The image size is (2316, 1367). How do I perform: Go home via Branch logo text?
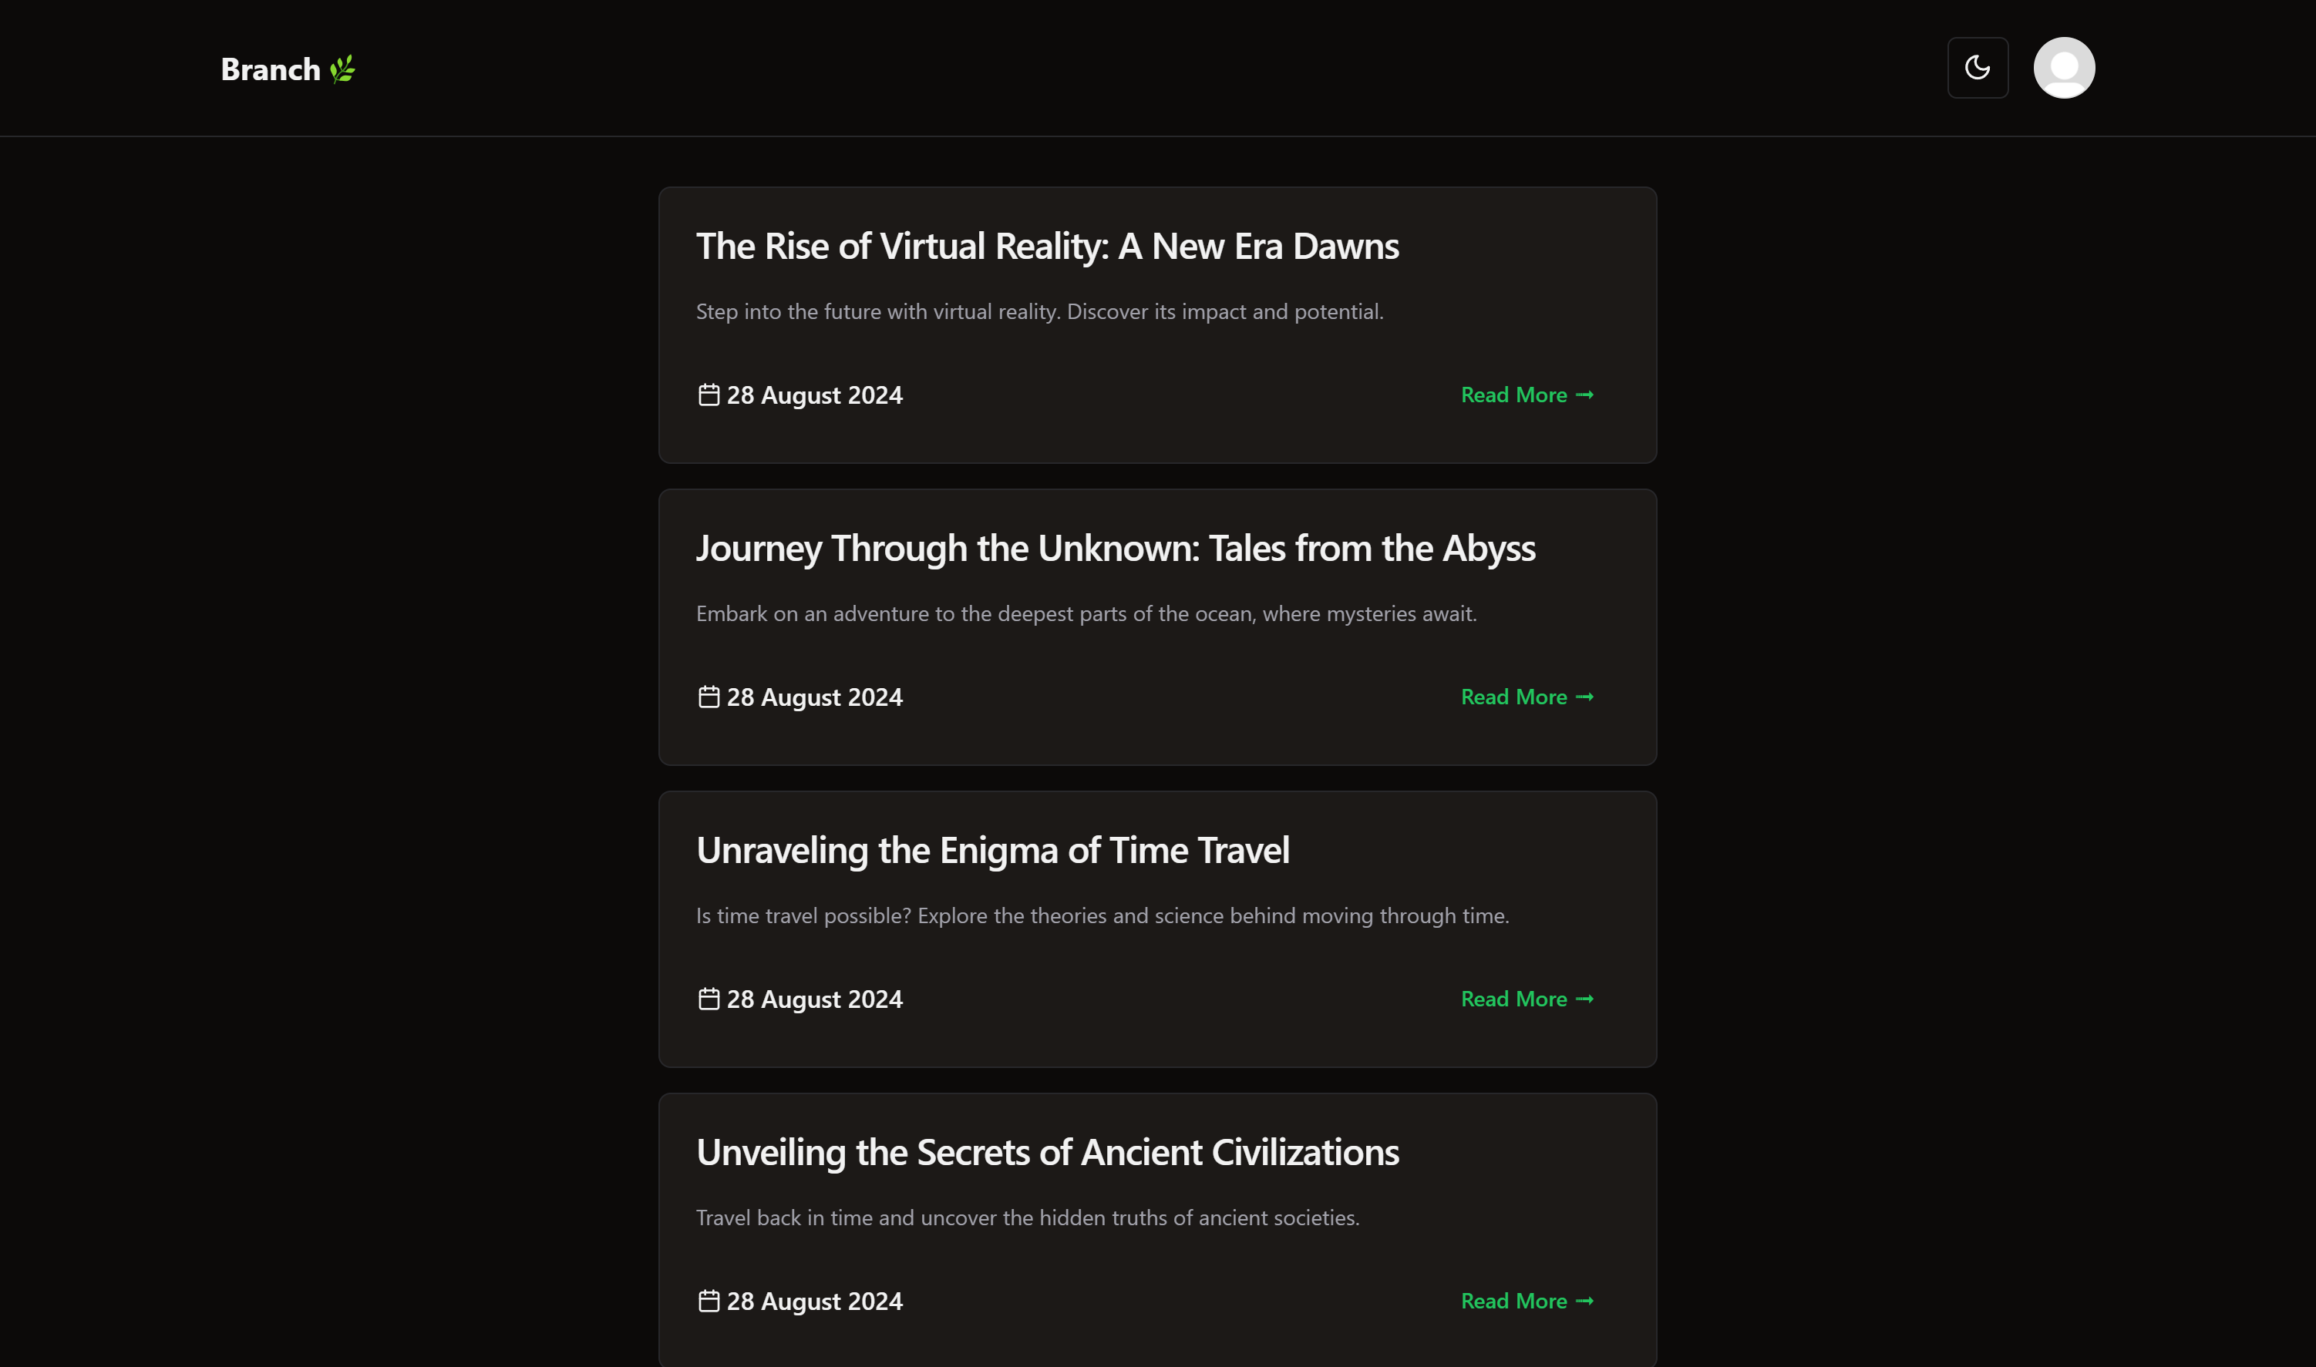[270, 69]
